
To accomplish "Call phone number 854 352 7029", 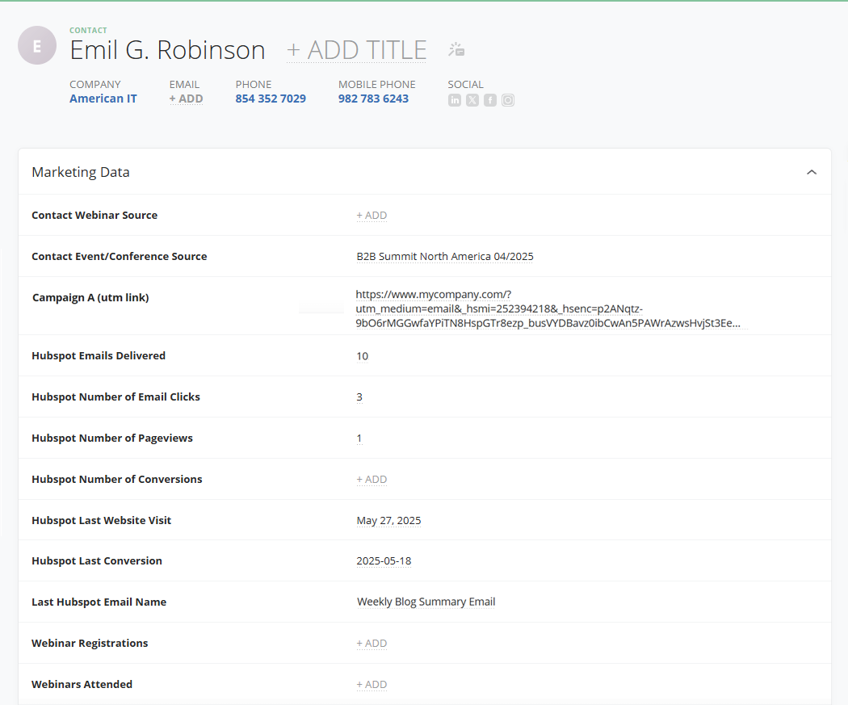I will 271,99.
